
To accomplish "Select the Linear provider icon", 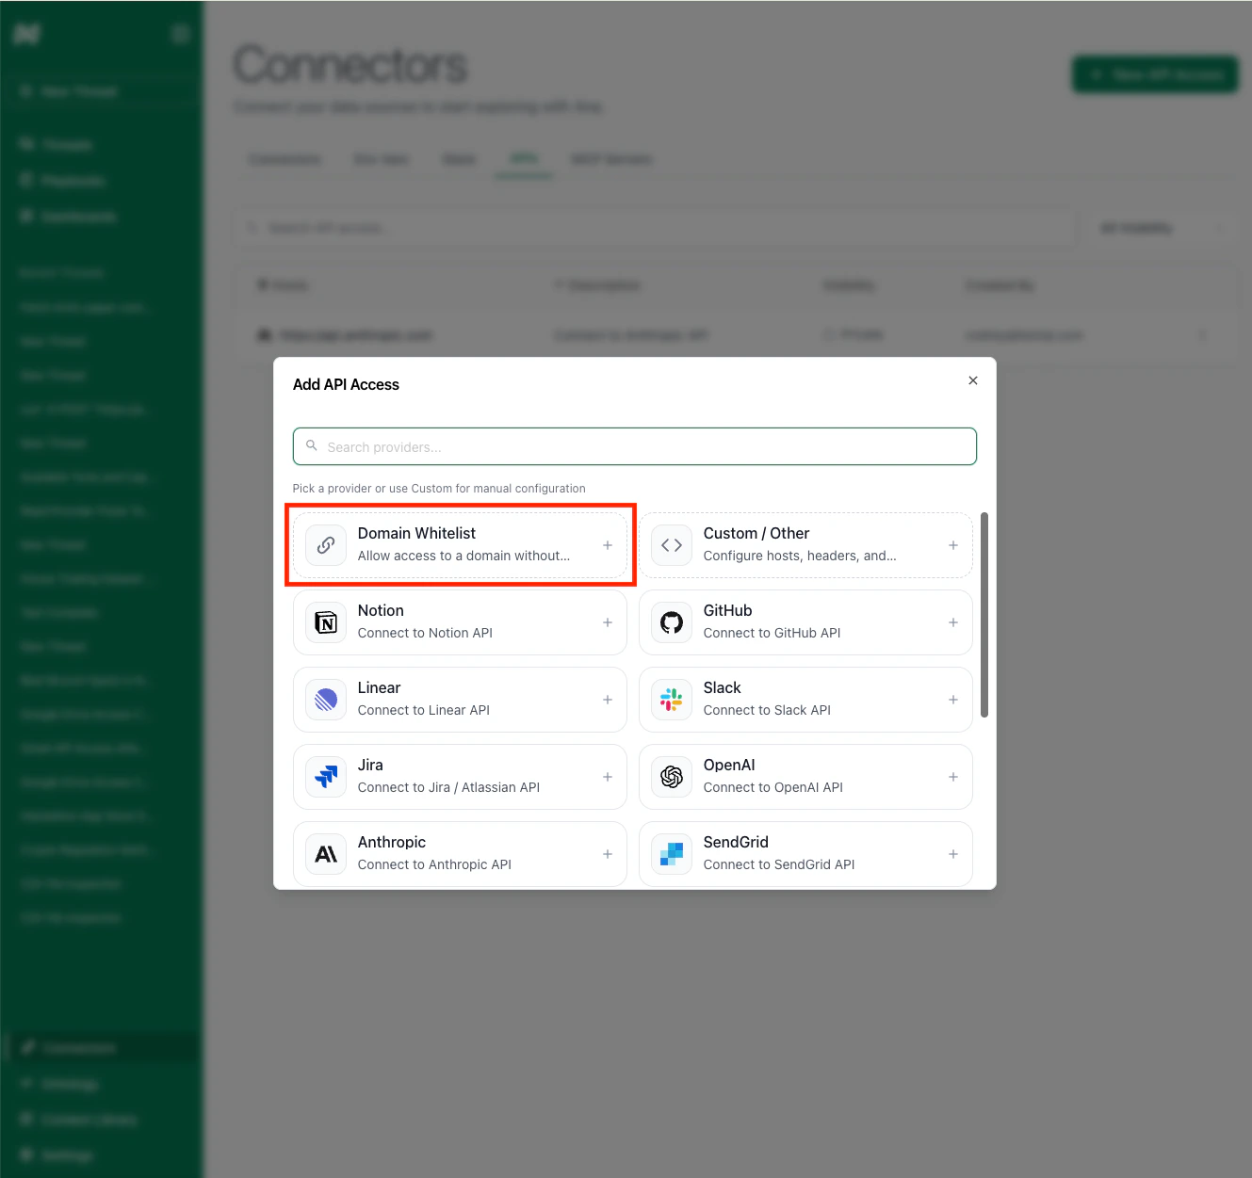I will (325, 700).
